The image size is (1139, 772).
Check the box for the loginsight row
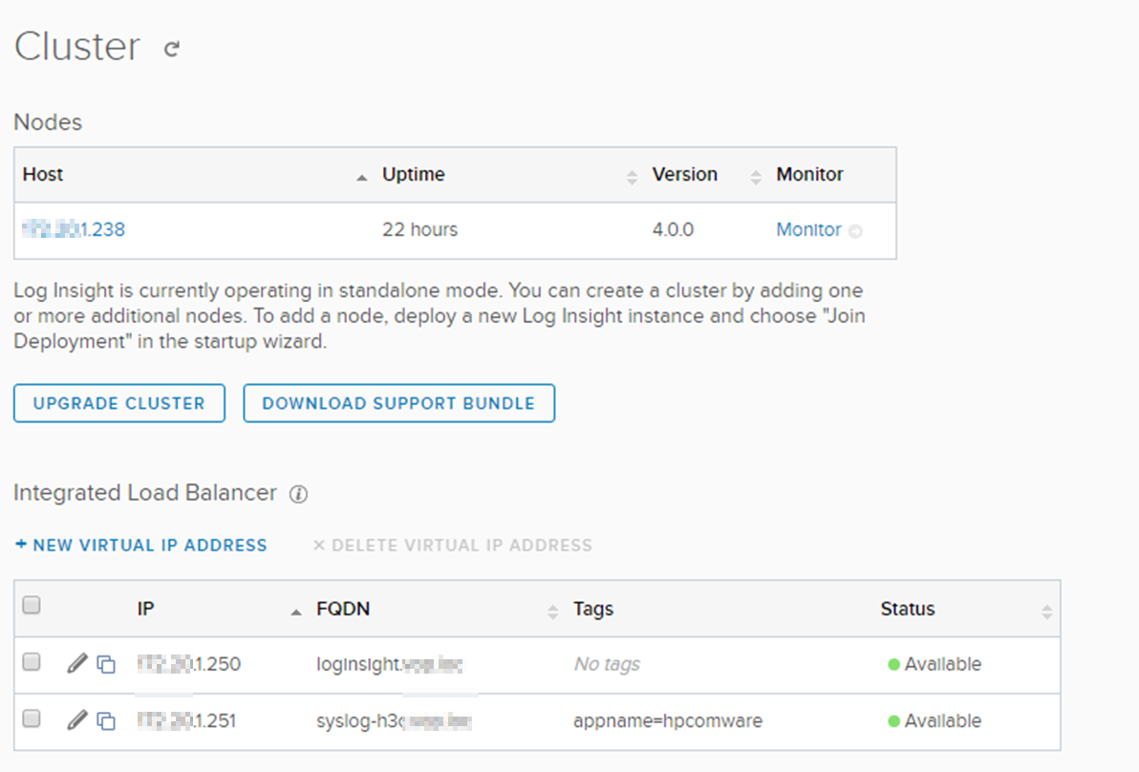click(32, 662)
